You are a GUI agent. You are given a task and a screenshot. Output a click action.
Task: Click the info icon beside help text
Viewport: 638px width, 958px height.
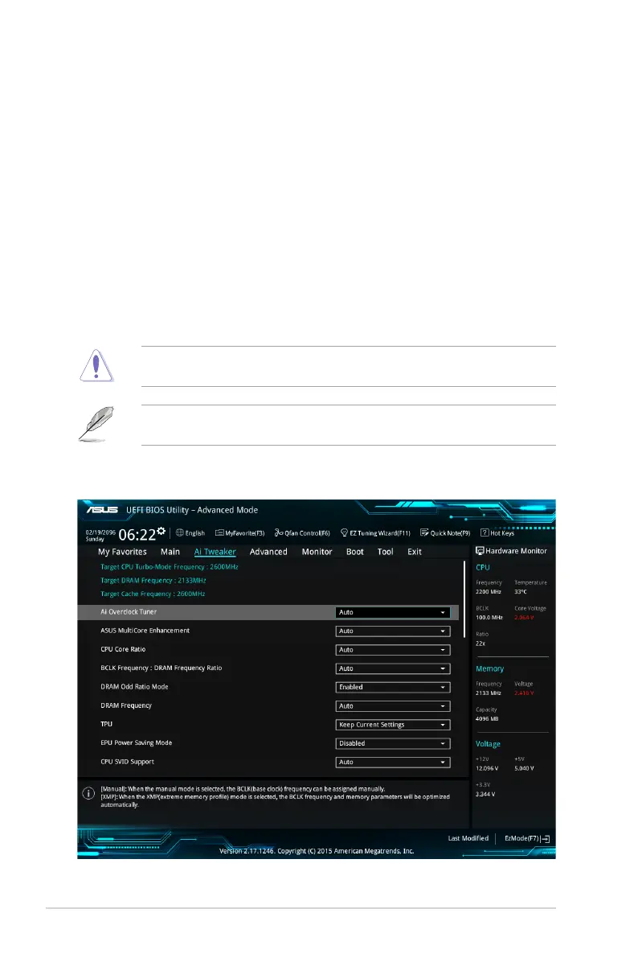[x=88, y=794]
